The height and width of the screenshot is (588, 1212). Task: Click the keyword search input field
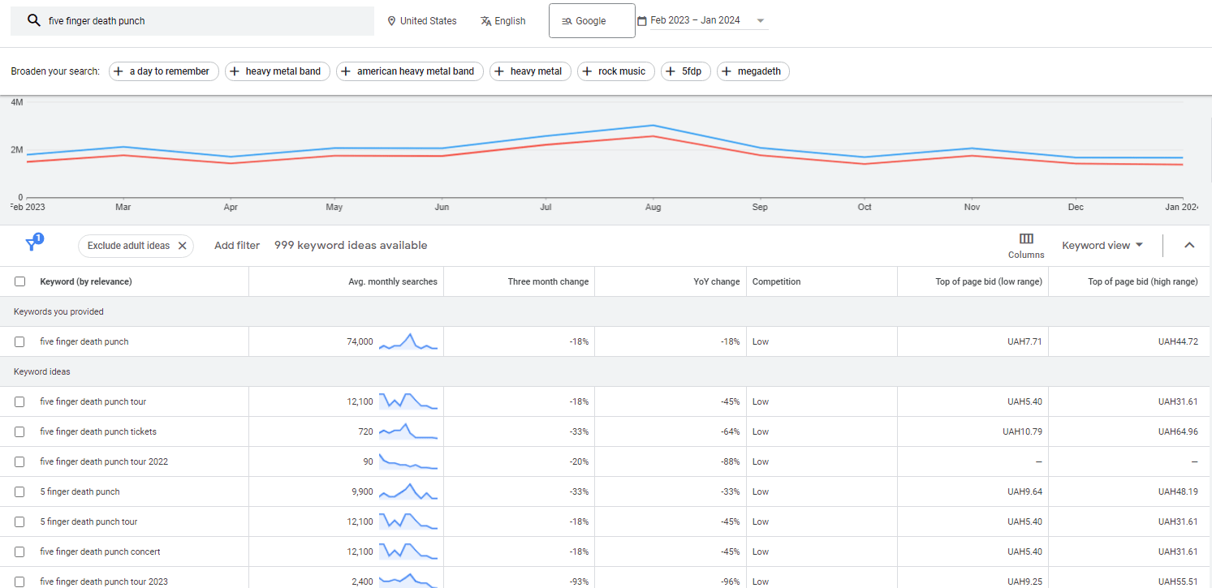click(192, 21)
